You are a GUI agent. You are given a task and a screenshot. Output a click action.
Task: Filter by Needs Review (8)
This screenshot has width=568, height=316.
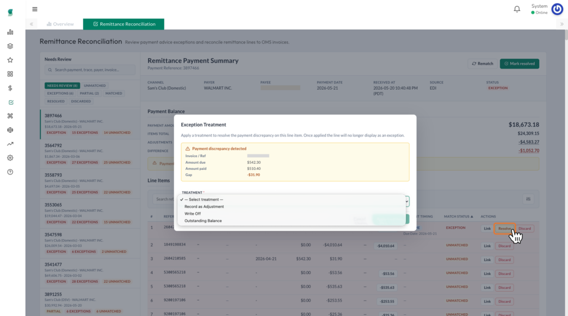[62, 86]
